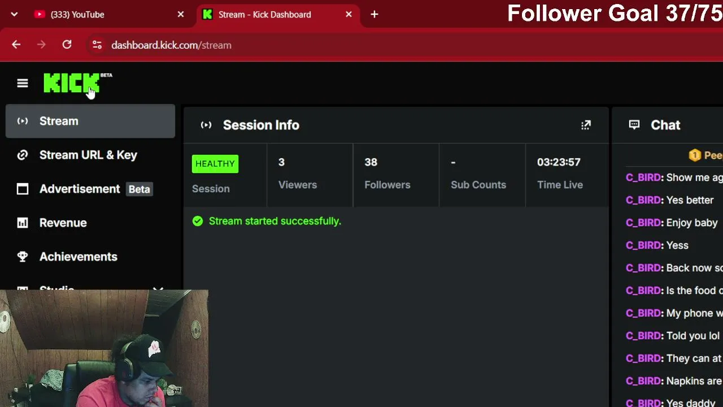Viewport: 723px width, 407px height.
Task: Click the forward navigation arrow
Action: click(41, 45)
